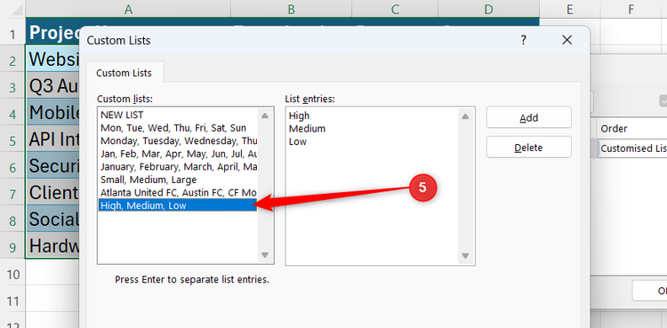Select row 6 header
The height and width of the screenshot is (328, 667).
12,167
